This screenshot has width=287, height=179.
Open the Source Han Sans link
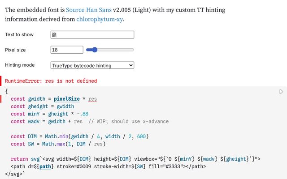click(89, 10)
